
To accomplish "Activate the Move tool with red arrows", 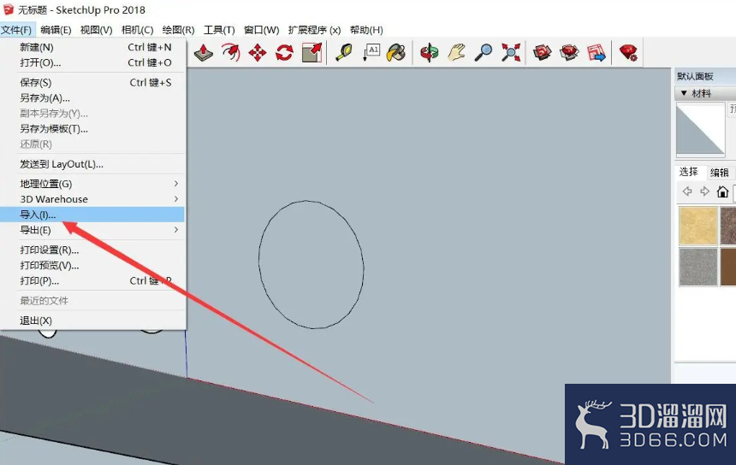I will [258, 52].
